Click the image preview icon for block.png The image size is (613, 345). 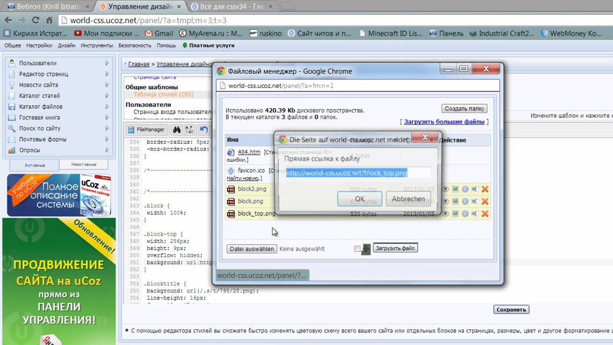click(x=455, y=201)
